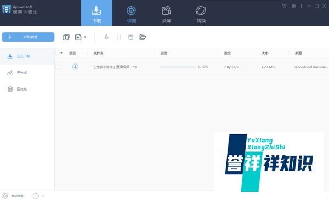Click the Apowersoft logo icon
This screenshot has height=199, width=329.
6,9
